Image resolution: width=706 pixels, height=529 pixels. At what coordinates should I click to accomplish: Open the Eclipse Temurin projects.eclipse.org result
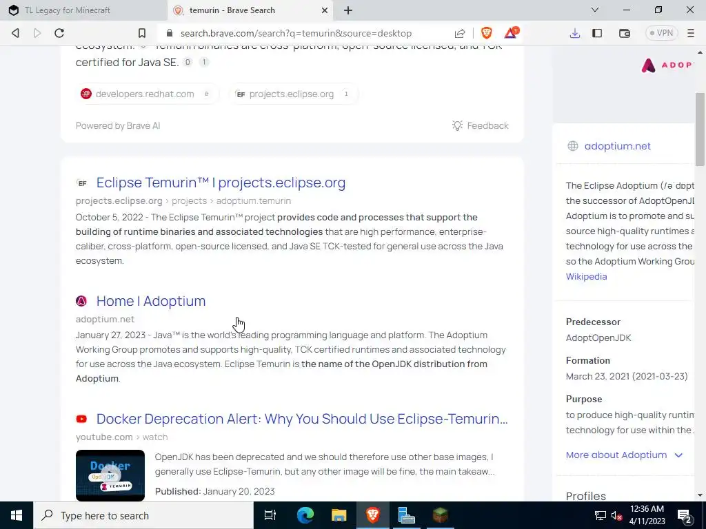tap(221, 183)
